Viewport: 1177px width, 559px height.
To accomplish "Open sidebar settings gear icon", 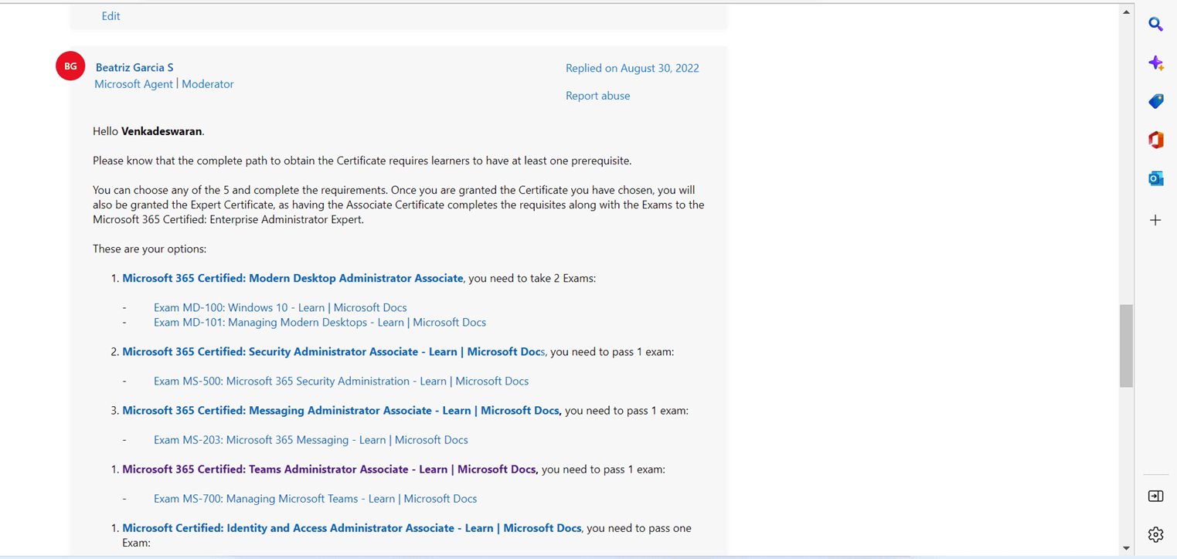I will [x=1155, y=534].
